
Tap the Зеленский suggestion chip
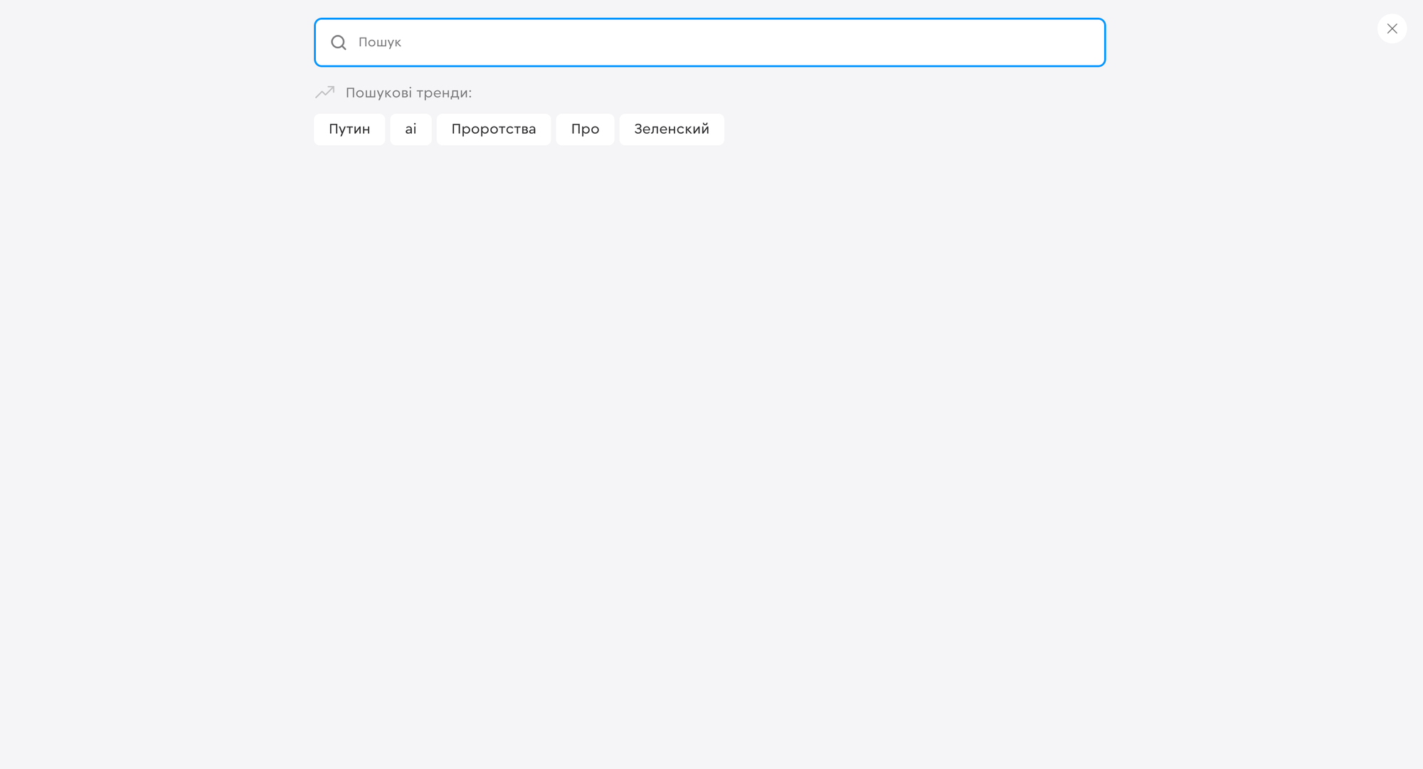click(672, 129)
